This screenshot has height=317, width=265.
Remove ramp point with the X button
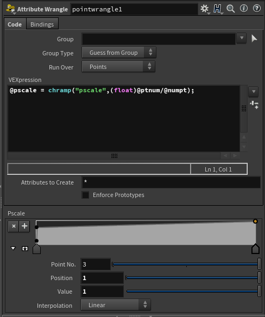[14, 226]
